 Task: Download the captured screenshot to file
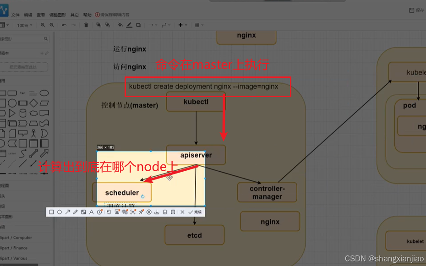pos(157,212)
